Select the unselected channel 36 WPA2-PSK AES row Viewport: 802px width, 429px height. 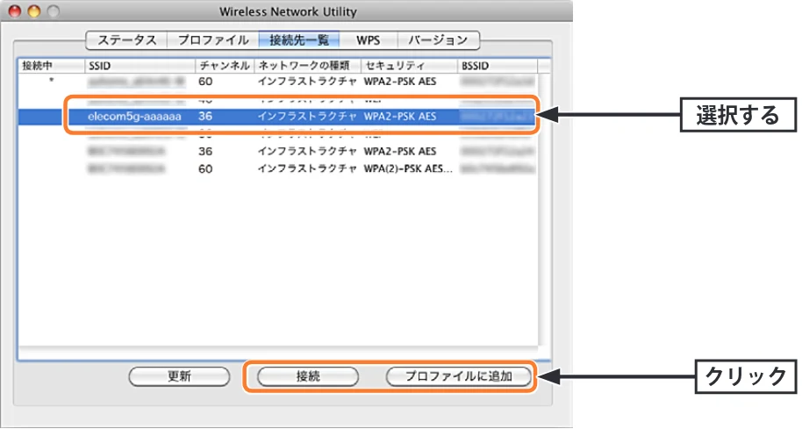coord(278,152)
